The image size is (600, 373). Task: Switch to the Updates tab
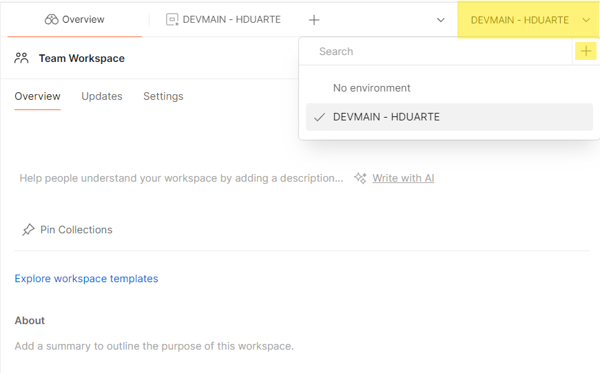[x=102, y=96]
